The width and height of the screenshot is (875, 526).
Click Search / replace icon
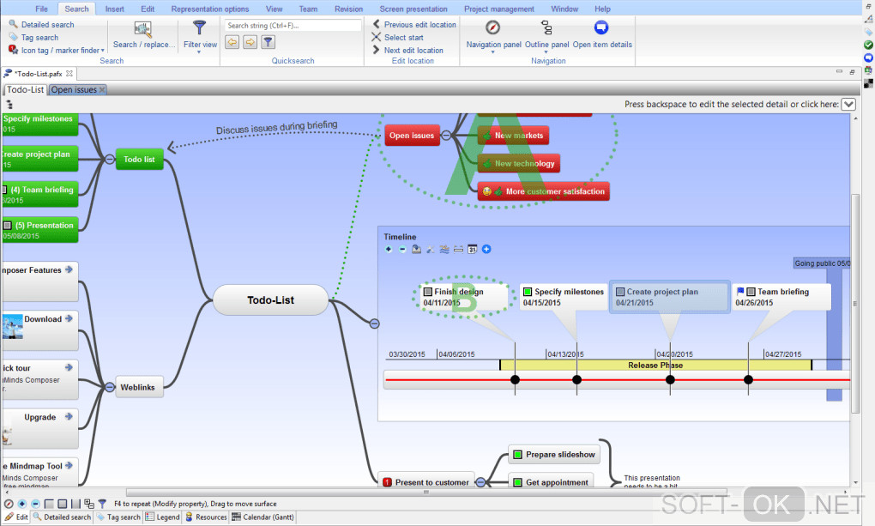point(143,28)
